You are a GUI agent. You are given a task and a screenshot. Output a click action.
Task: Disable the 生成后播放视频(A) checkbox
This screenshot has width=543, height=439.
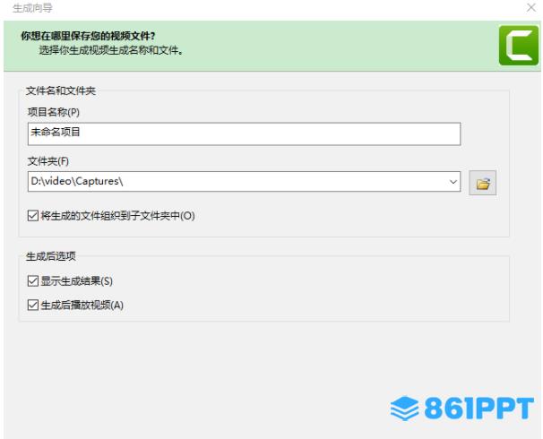pos(33,305)
